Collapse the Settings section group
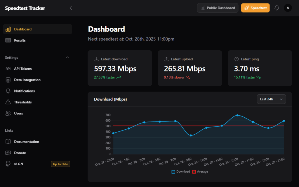Image resolution: width=299 pixels, height=187 pixels. point(67,58)
